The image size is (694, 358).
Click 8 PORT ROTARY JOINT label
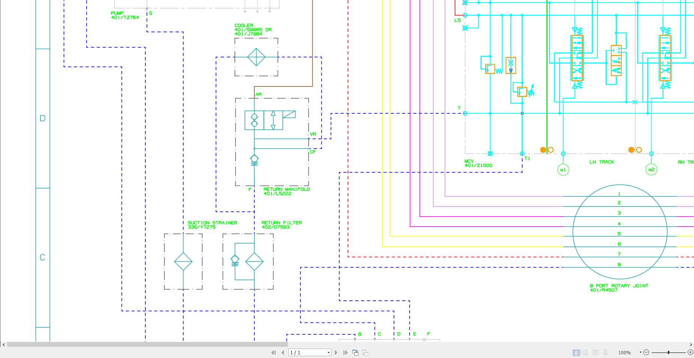tap(619, 286)
